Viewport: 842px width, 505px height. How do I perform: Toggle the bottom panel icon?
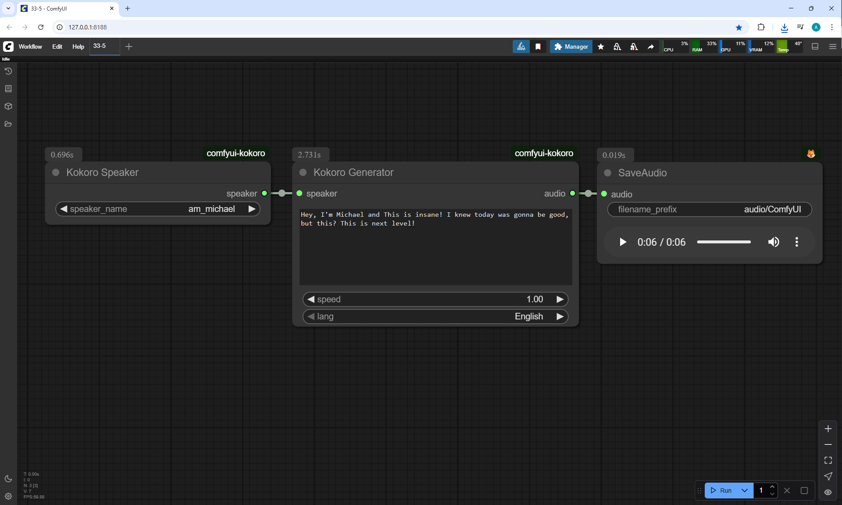click(x=815, y=47)
